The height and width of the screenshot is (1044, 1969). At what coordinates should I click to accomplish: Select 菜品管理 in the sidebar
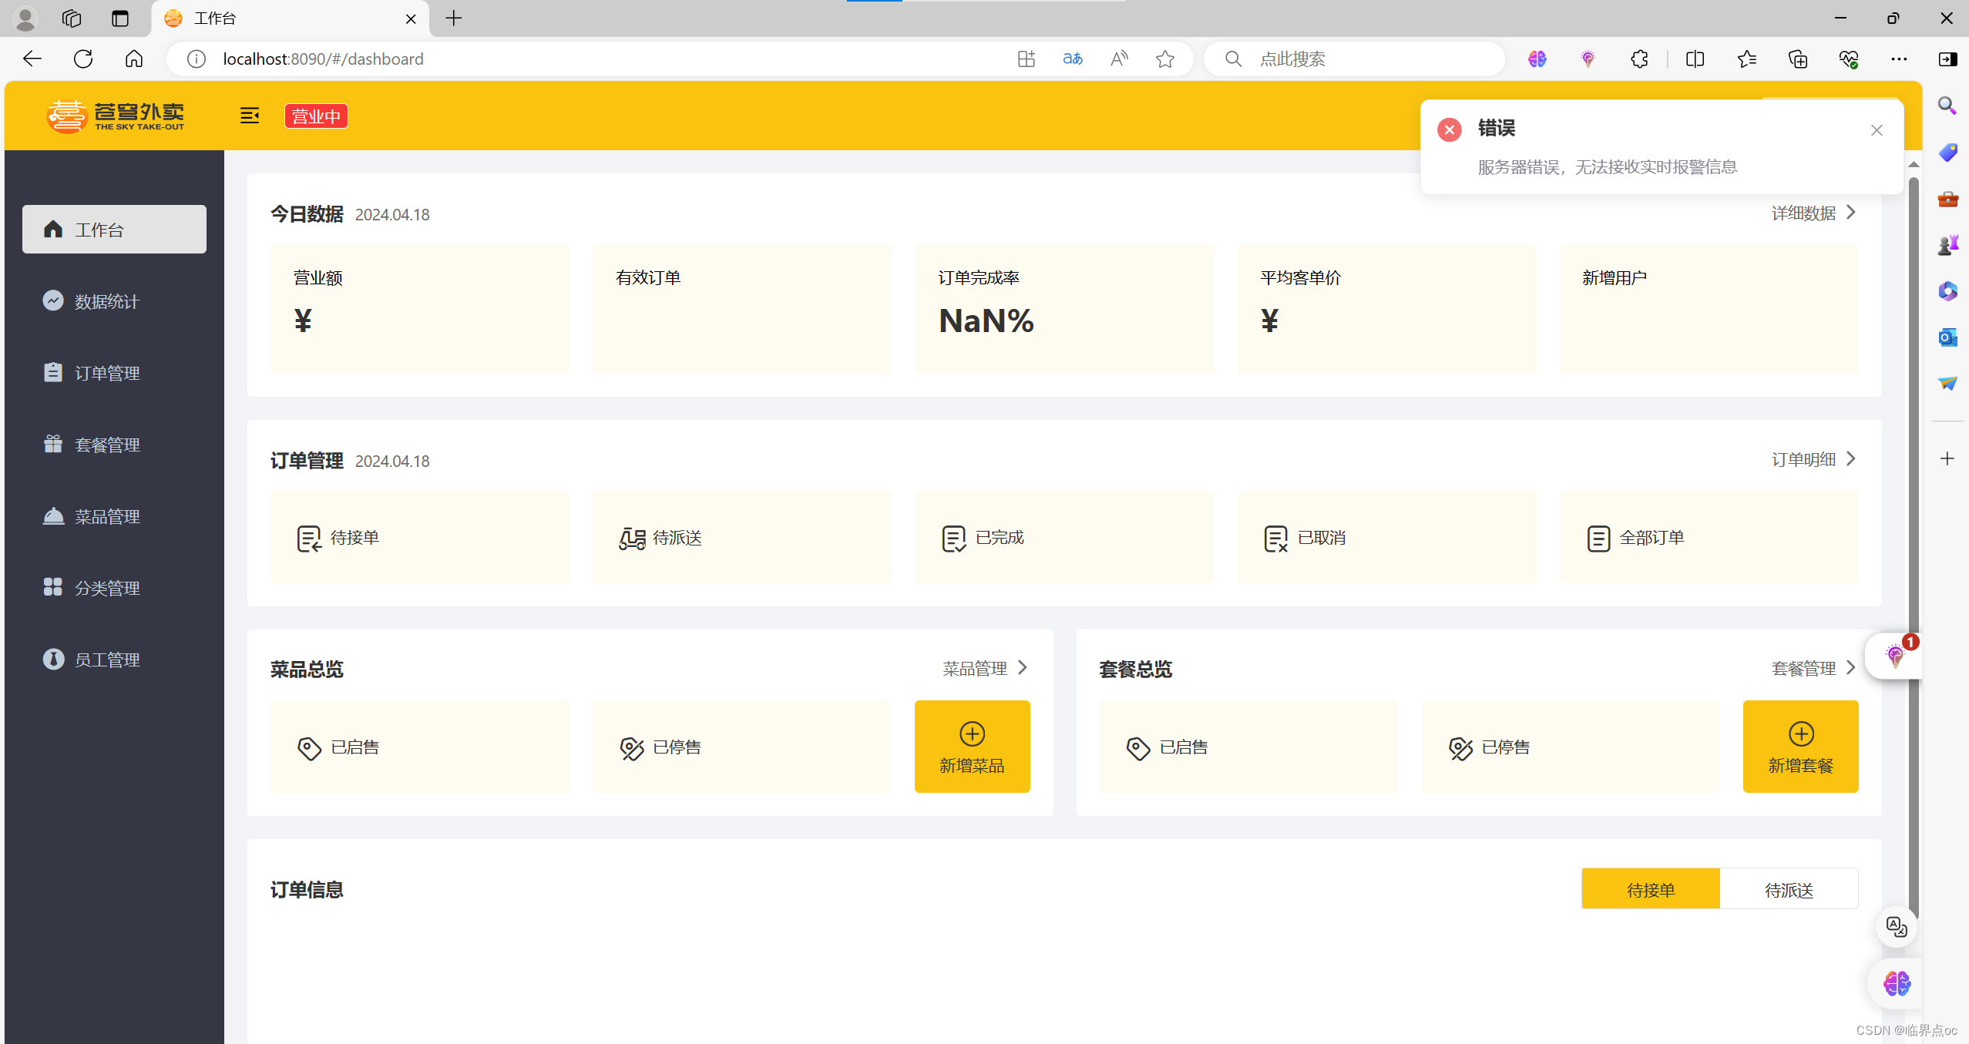coord(107,515)
